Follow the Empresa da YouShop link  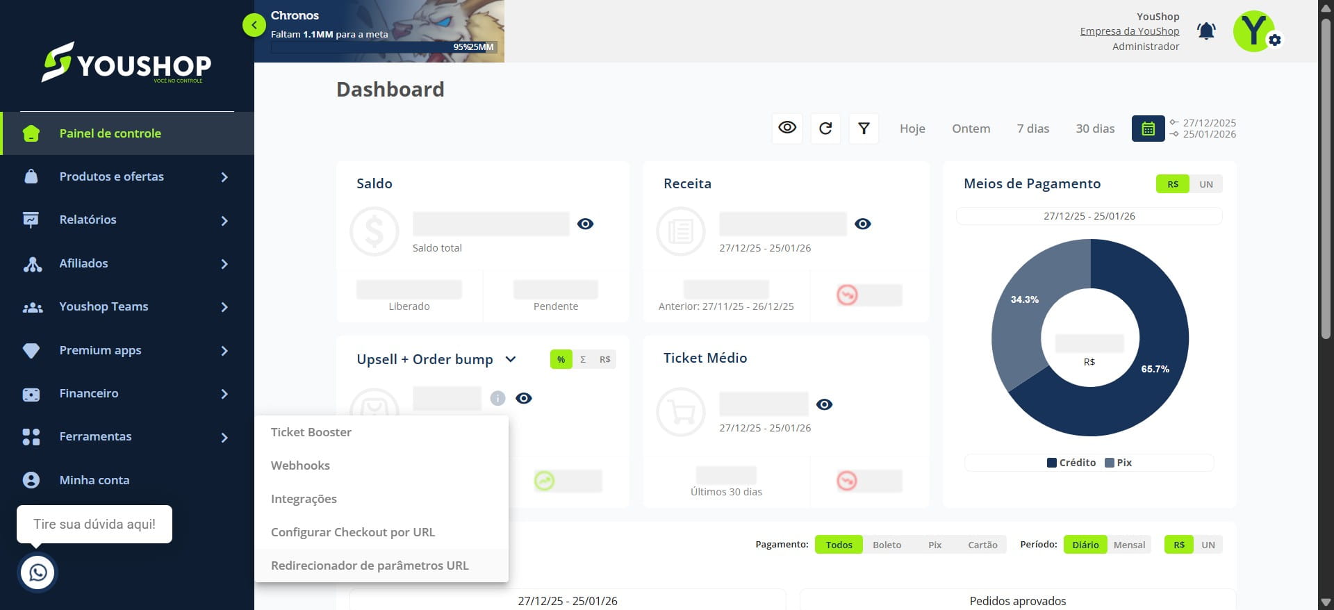[x=1130, y=31]
